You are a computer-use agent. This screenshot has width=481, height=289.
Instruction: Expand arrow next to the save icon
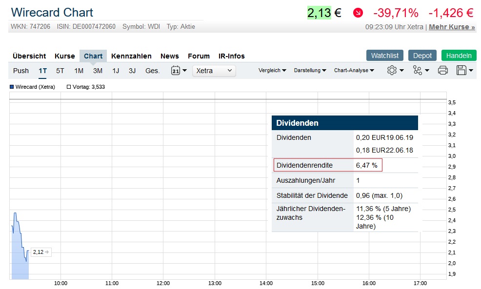(x=471, y=71)
